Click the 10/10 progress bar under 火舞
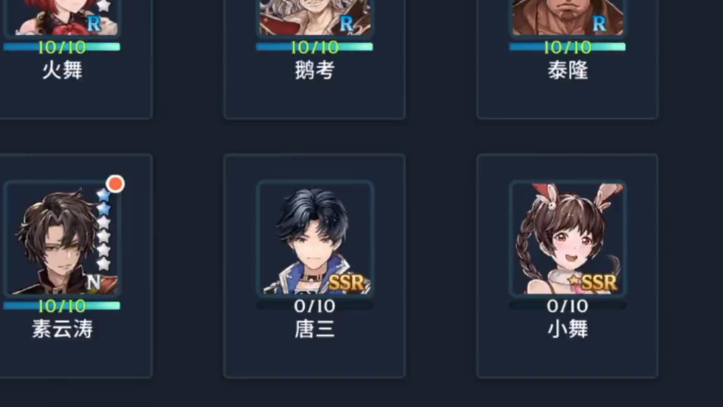Screen dimensions: 723x407 [x=62, y=47]
